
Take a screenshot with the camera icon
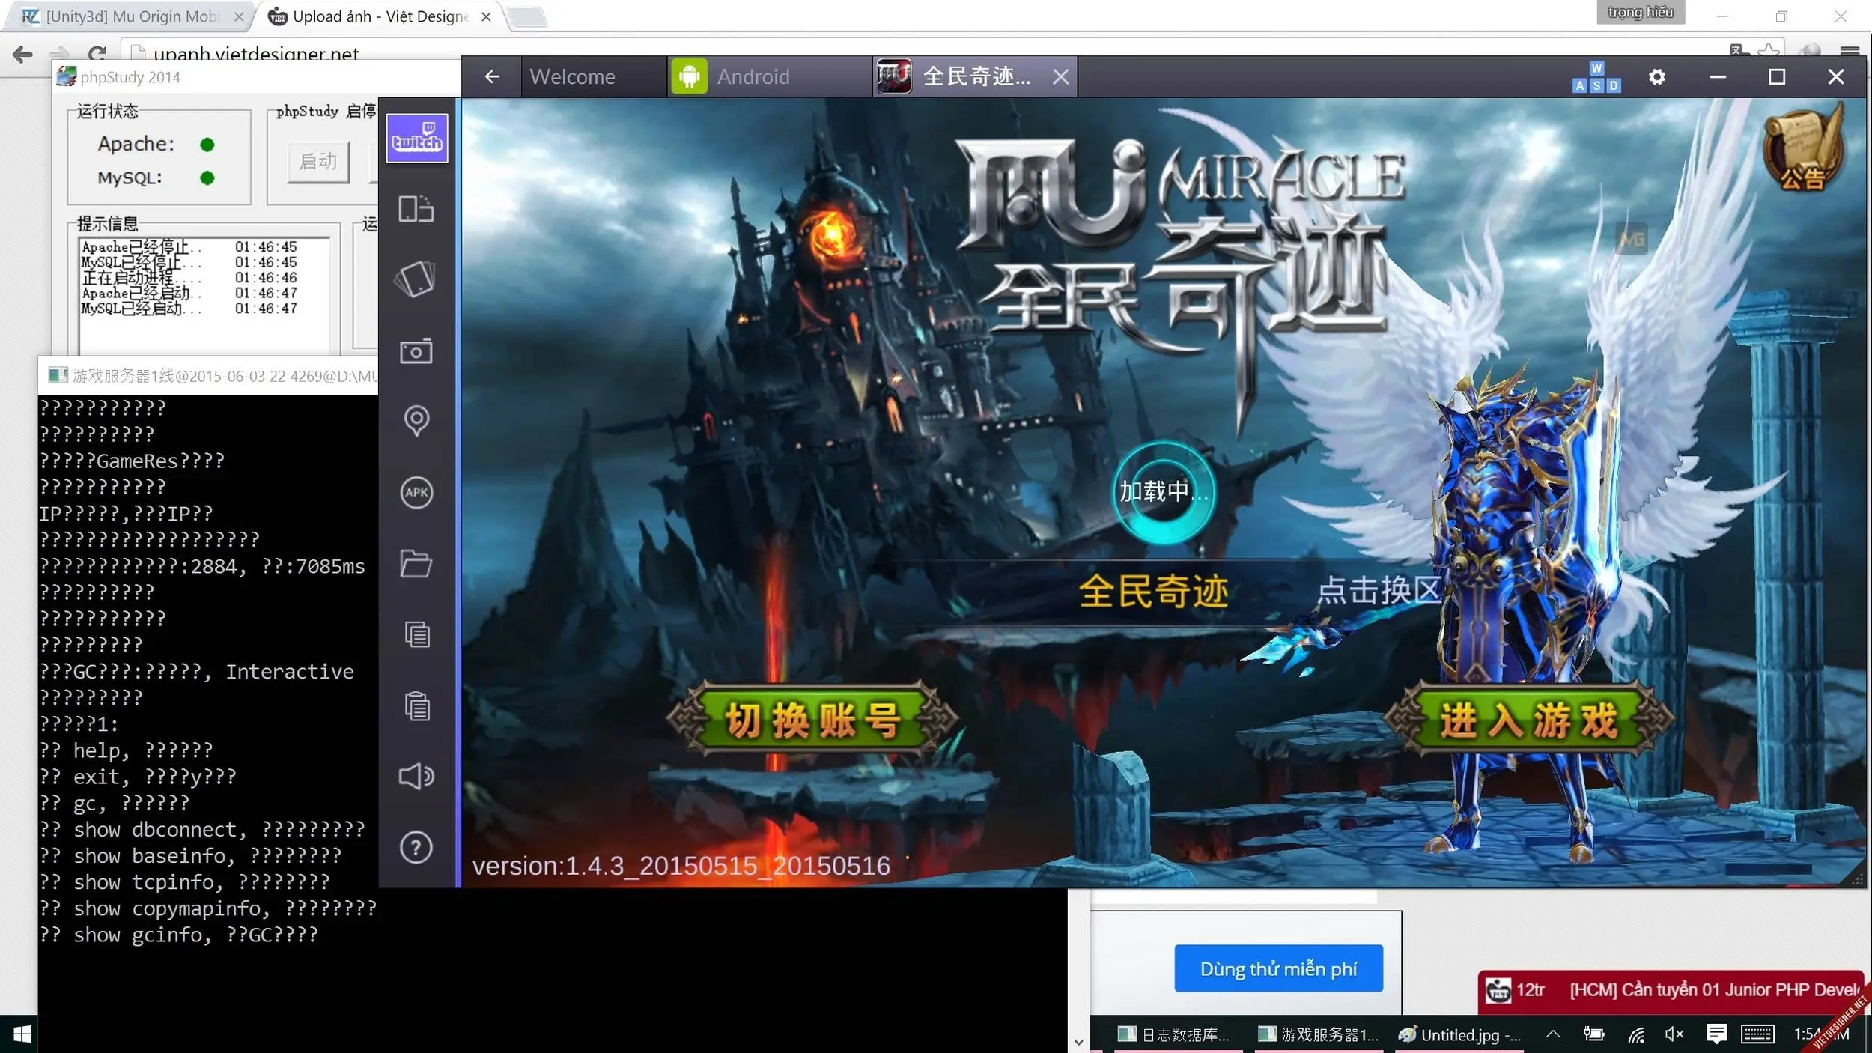coord(416,351)
